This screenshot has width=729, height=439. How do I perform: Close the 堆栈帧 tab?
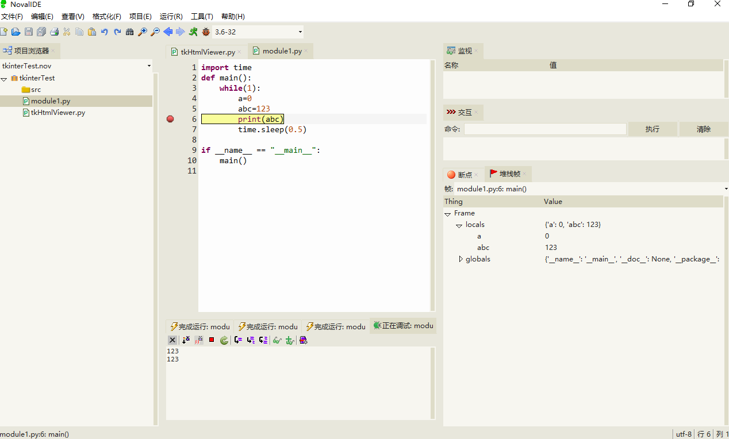(x=525, y=174)
